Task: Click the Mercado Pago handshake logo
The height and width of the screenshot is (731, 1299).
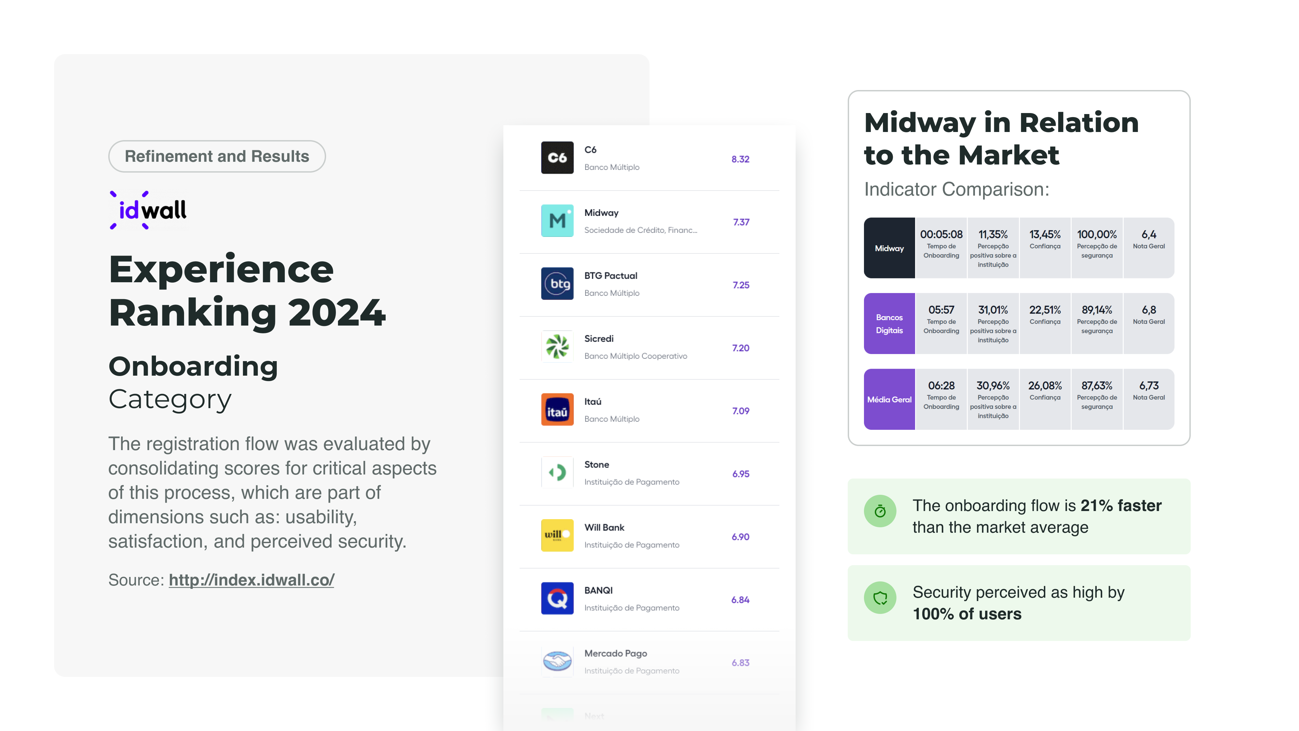Action: pos(557,661)
